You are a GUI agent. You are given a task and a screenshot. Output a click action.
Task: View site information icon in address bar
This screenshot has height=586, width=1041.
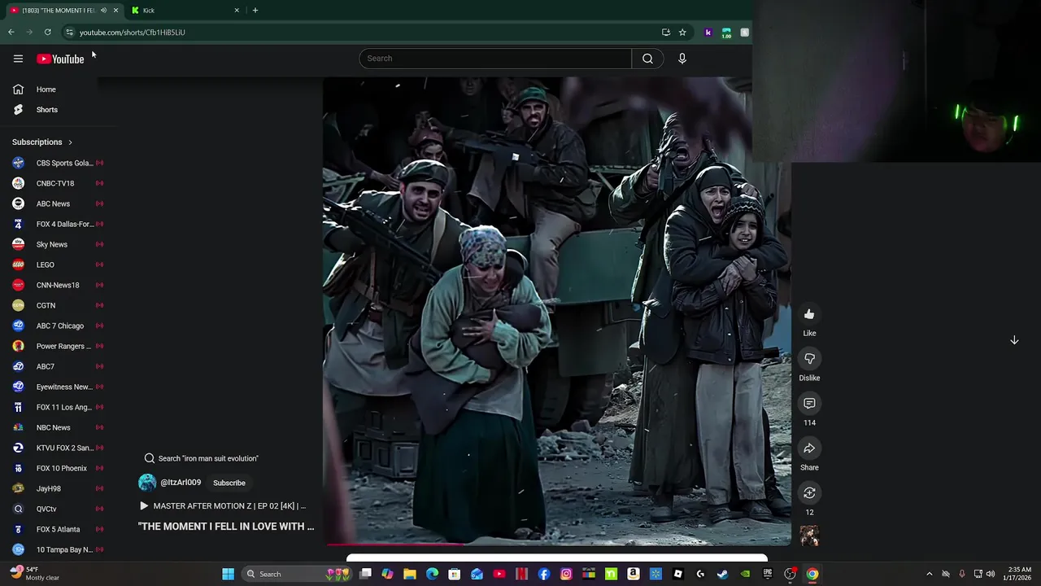point(70,33)
